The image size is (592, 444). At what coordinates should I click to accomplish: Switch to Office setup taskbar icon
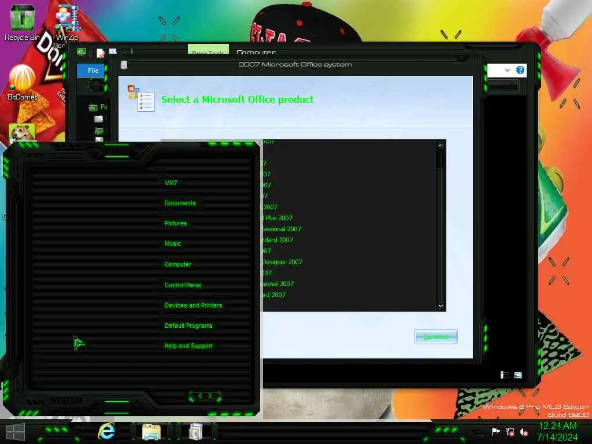pos(196,431)
